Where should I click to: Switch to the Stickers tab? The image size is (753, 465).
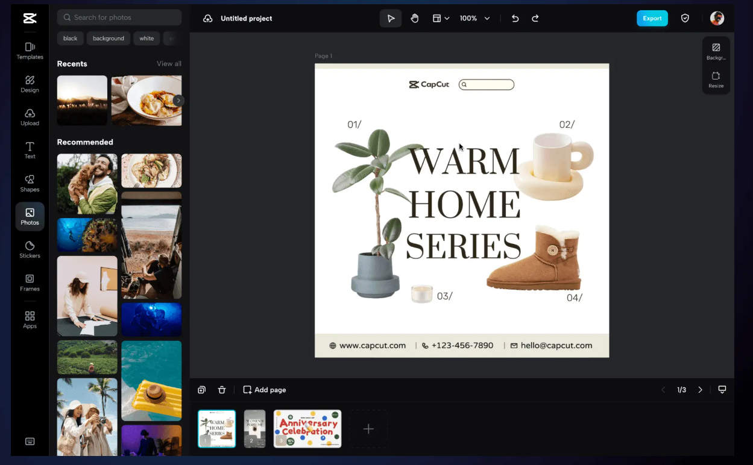tap(30, 249)
